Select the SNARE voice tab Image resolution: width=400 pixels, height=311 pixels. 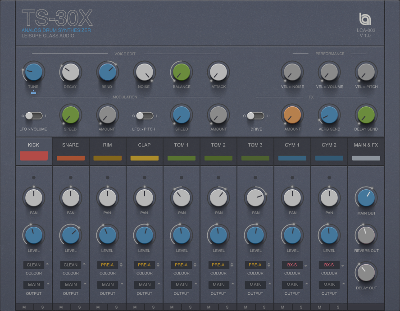[x=70, y=145]
